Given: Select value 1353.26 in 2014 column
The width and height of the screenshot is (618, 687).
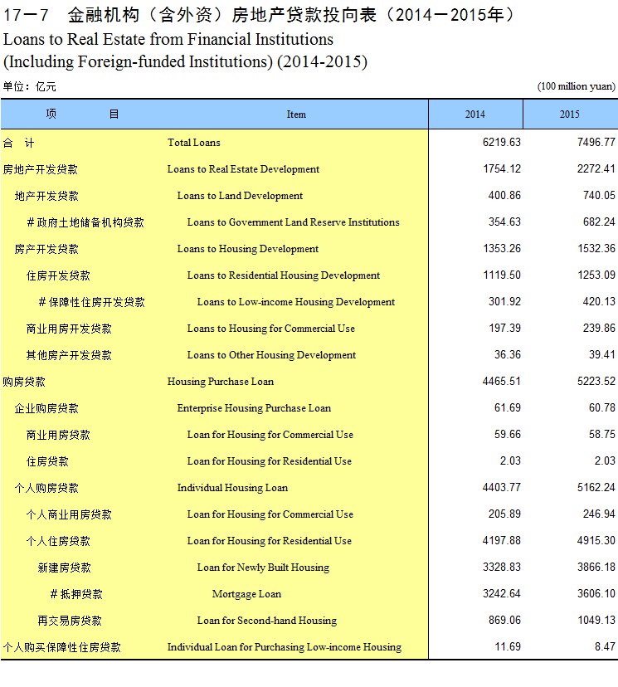Looking at the screenshot, I should 502,248.
